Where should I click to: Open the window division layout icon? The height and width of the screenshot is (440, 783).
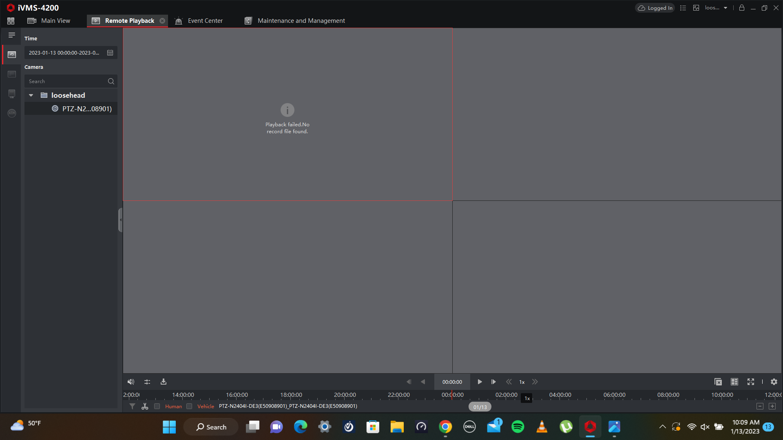tap(734, 382)
